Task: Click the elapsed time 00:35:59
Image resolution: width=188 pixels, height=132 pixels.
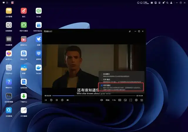Action: coord(48,96)
